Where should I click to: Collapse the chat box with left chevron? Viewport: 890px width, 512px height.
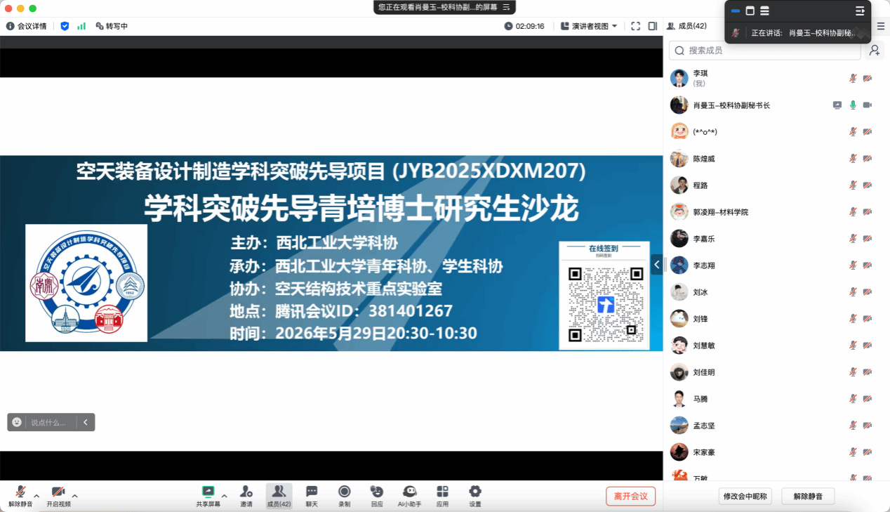[86, 422]
